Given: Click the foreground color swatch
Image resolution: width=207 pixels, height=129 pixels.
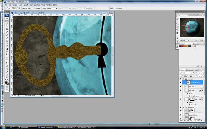Looking at the screenshot, I should [x=6, y=83].
